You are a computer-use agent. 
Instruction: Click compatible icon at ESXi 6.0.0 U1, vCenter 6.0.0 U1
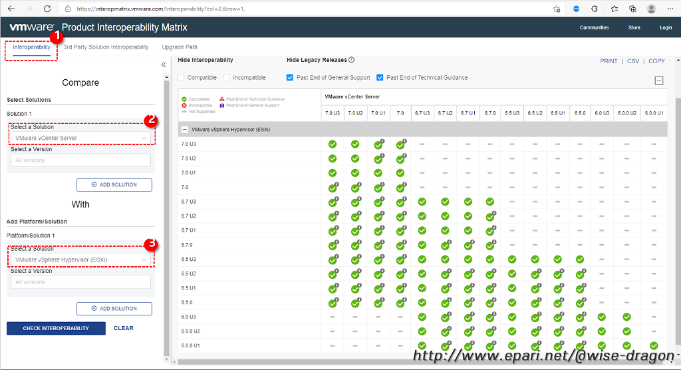[654, 345]
